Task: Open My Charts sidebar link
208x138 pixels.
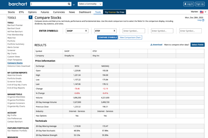Action: point(12,53)
